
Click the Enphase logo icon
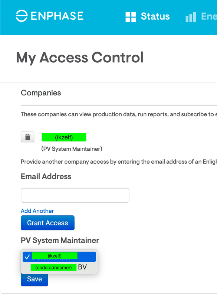22,16
